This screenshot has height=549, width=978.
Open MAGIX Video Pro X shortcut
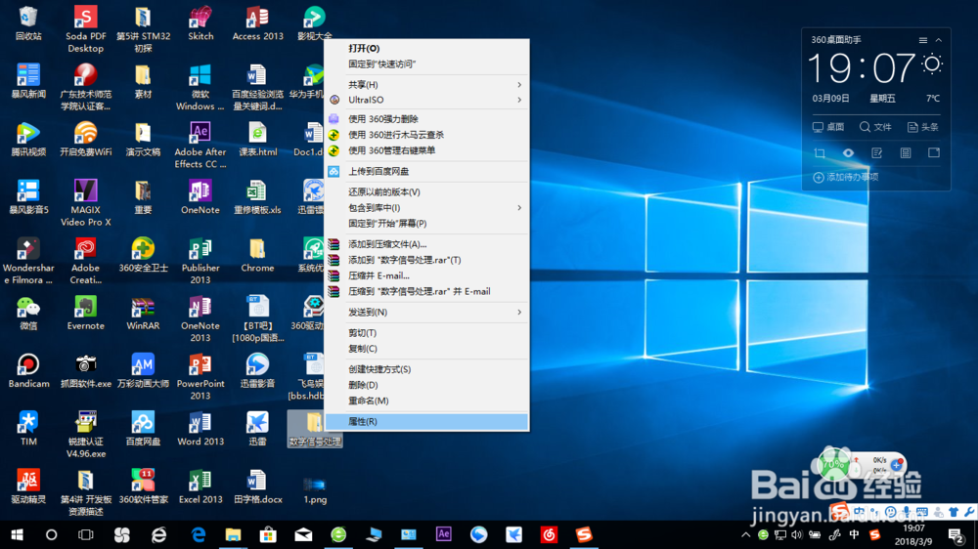point(85,202)
